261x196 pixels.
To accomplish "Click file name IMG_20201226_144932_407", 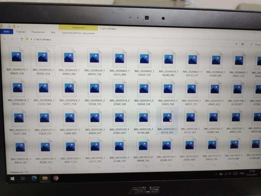I will (21, 161).
